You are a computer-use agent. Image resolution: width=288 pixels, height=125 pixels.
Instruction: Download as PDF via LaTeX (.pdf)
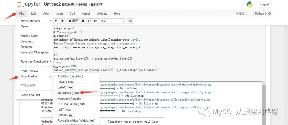[x=76, y=104]
